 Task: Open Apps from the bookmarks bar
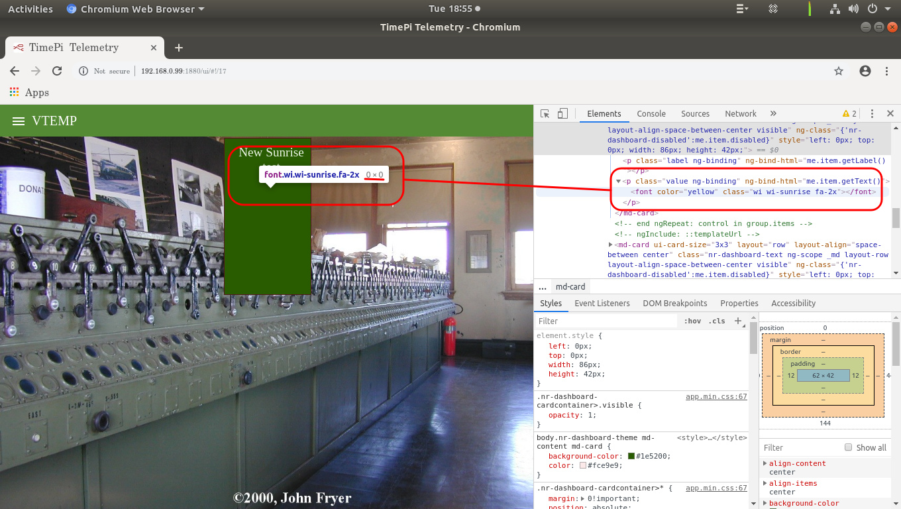[30, 93]
